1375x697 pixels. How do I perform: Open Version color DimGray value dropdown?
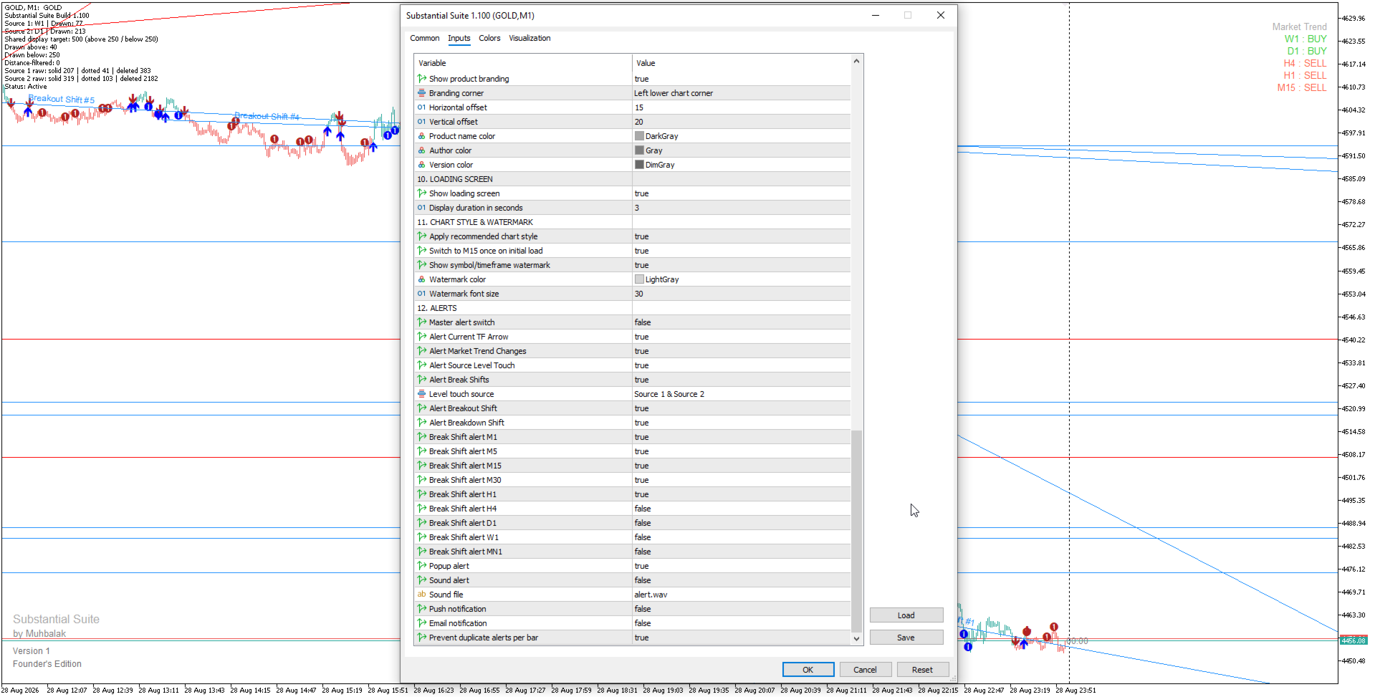[x=741, y=165]
